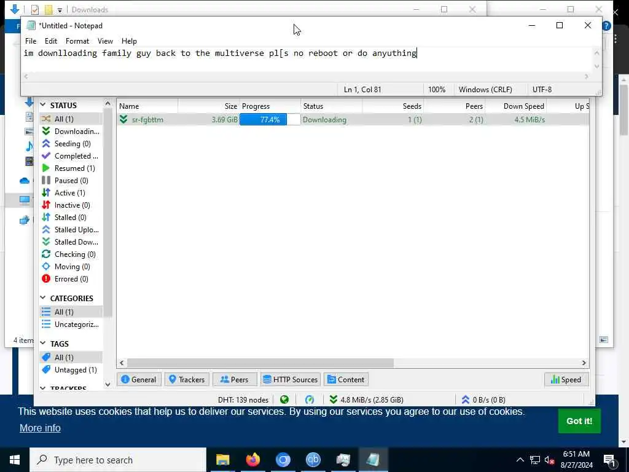Toggle alternative speed limits icon
Image resolution: width=629 pixels, height=472 pixels.
pyautogui.click(x=310, y=399)
